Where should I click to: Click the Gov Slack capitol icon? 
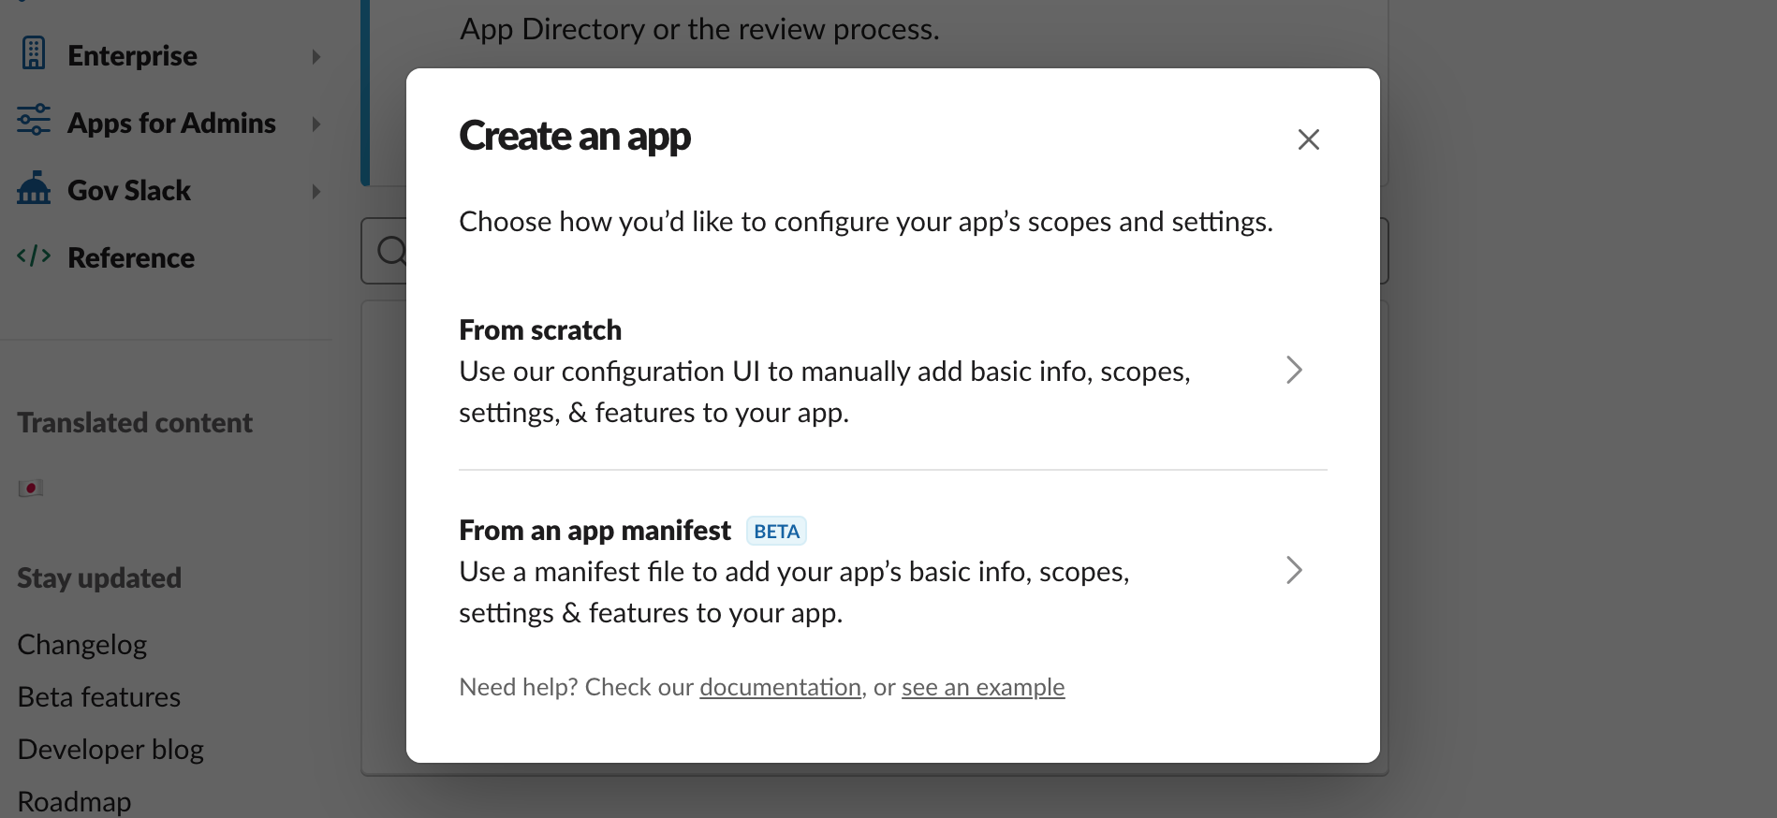pyautogui.click(x=34, y=187)
